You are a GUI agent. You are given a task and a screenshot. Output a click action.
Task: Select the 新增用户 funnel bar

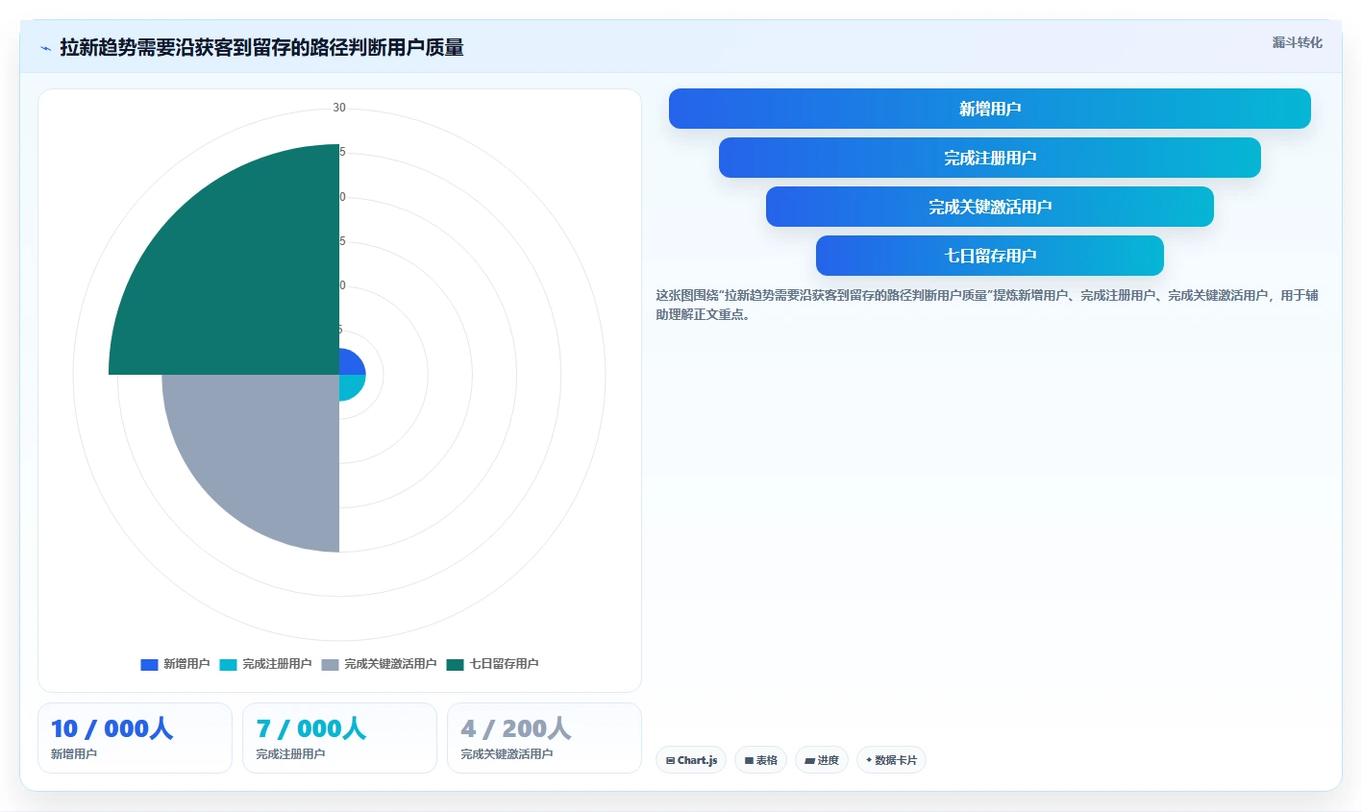pyautogui.click(x=989, y=109)
